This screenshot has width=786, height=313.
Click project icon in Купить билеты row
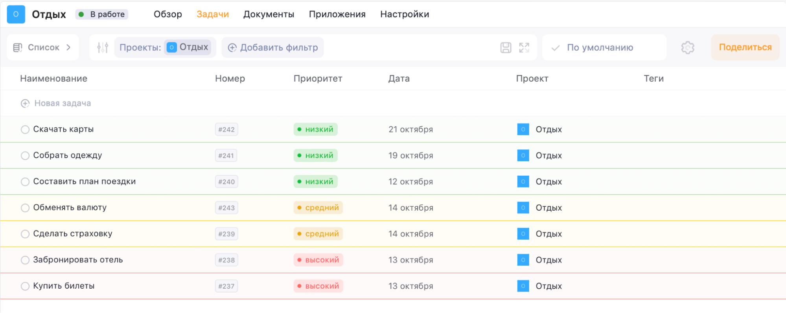(x=523, y=286)
